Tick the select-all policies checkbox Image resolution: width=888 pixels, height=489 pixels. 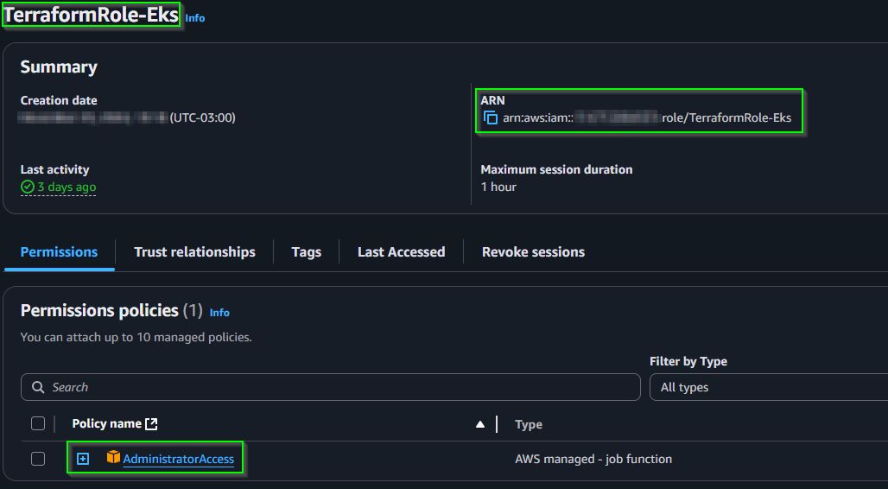pos(38,423)
